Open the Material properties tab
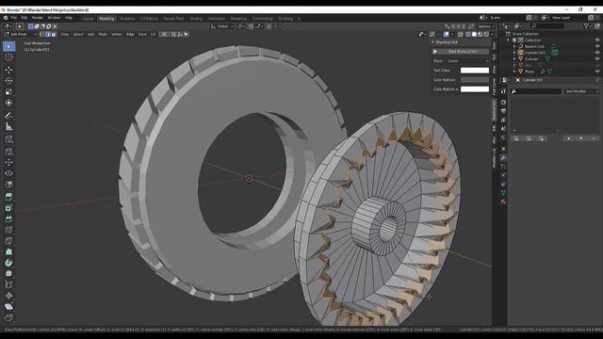This screenshot has width=603, height=339. click(503, 202)
